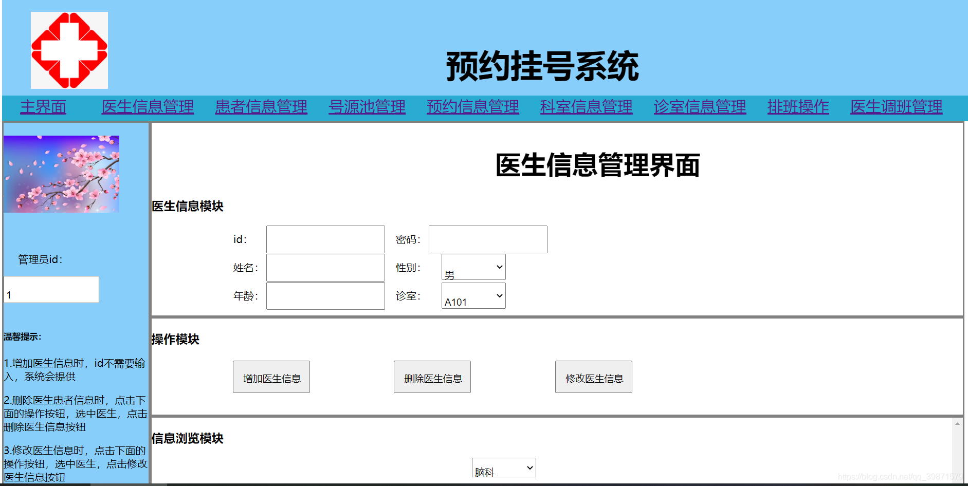Open the 主界面 navigation link

(43, 107)
